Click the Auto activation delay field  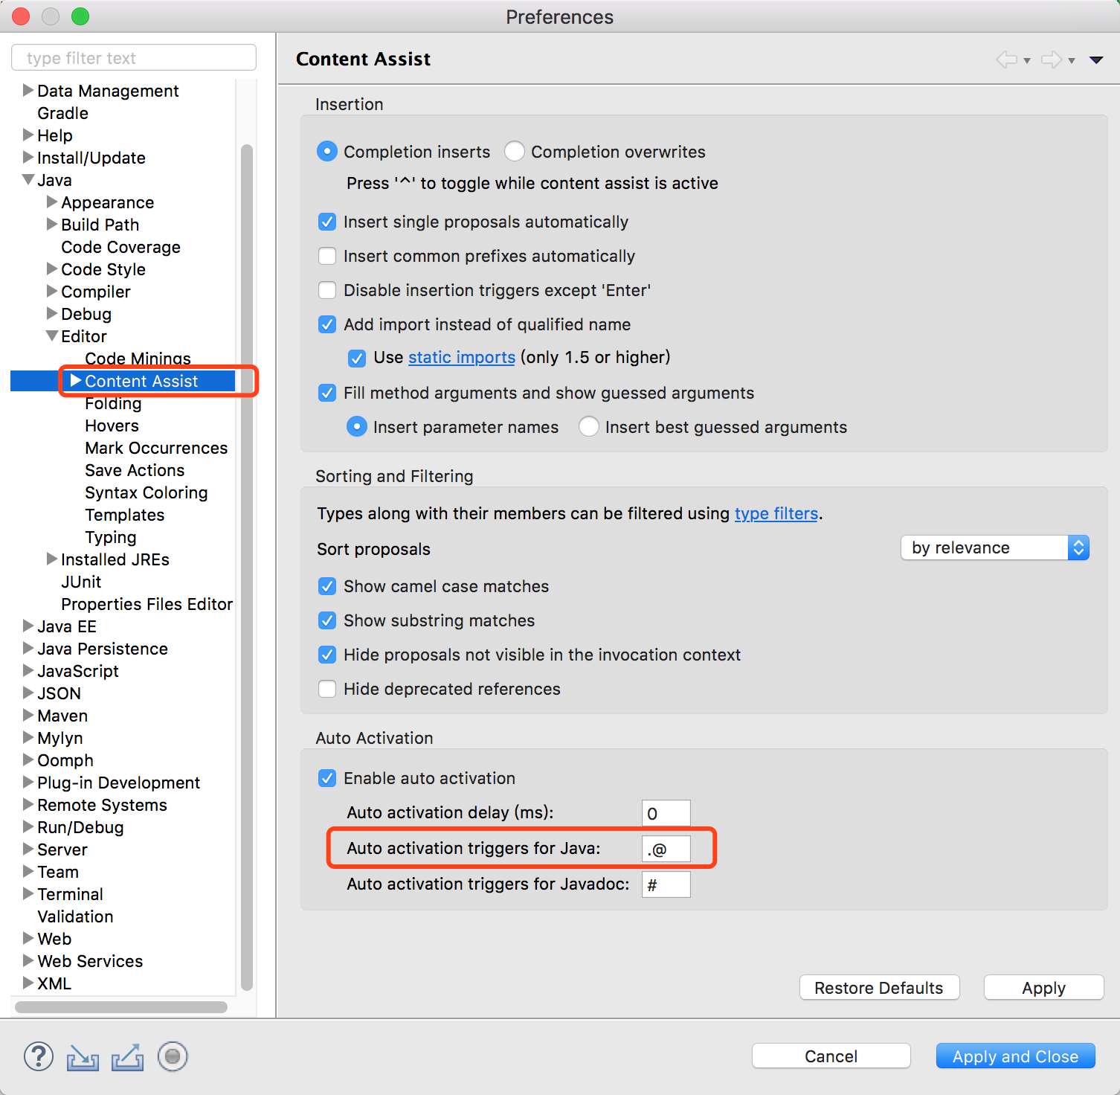[666, 813]
